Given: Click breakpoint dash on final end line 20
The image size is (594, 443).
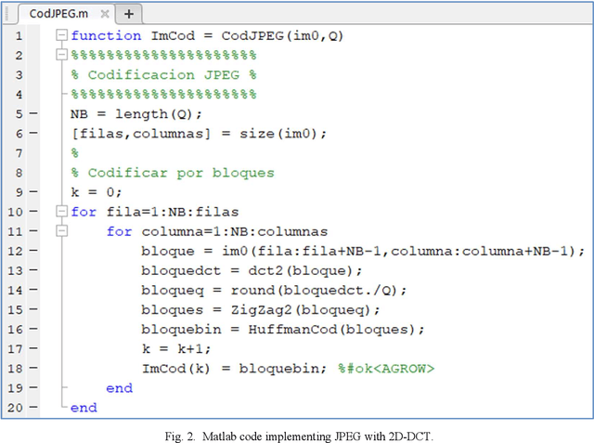Looking at the screenshot, I should pos(33,408).
